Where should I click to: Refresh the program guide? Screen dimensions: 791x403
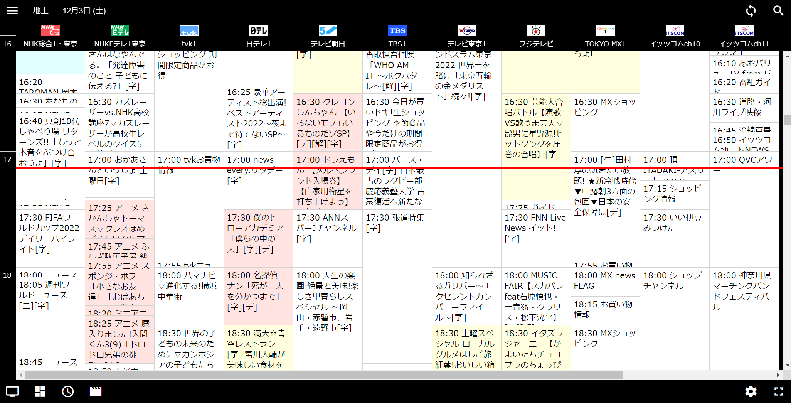[x=751, y=10]
